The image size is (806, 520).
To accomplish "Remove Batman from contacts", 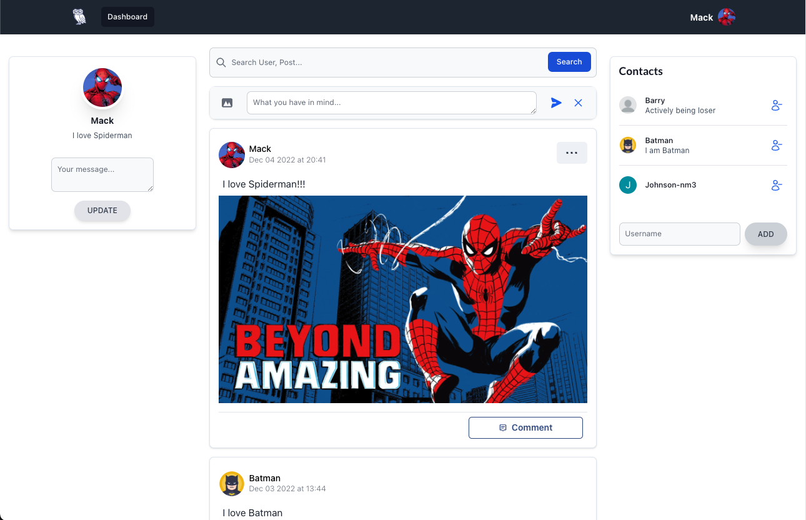I will point(776,146).
